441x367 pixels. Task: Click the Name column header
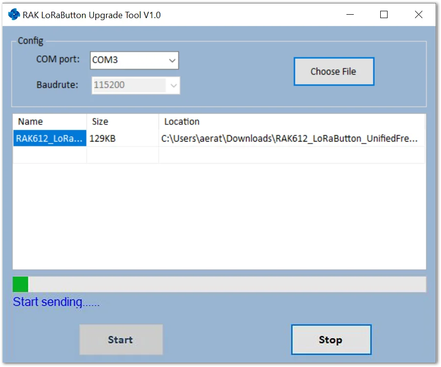point(49,122)
